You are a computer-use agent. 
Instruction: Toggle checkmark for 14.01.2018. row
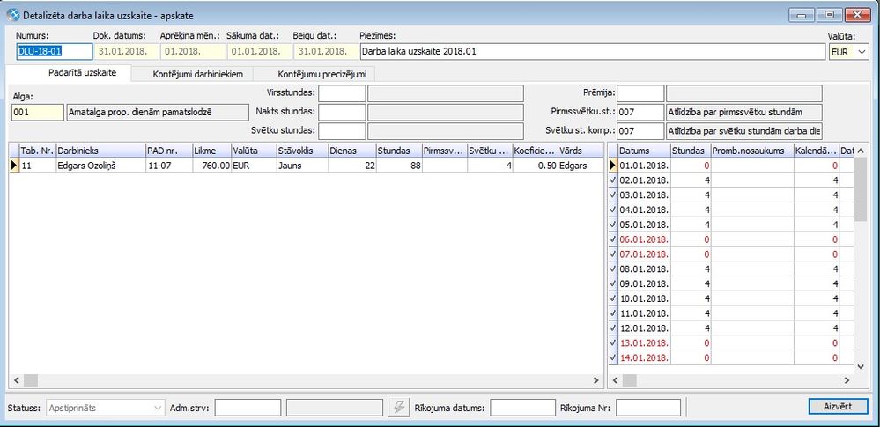coord(613,357)
